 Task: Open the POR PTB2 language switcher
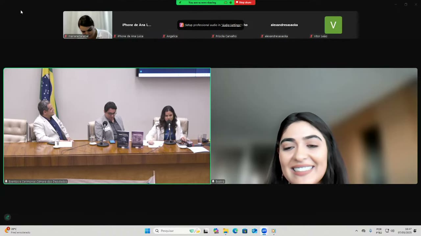pos(379,231)
